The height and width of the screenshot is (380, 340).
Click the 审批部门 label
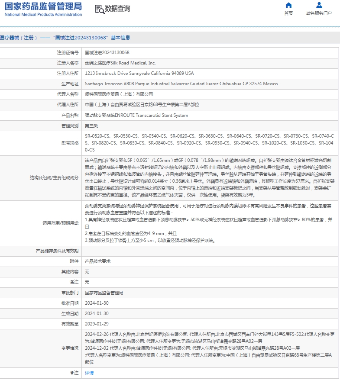click(70, 293)
